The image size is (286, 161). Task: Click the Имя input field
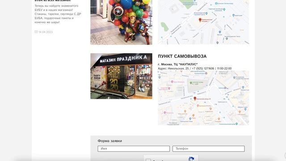pos(134,148)
